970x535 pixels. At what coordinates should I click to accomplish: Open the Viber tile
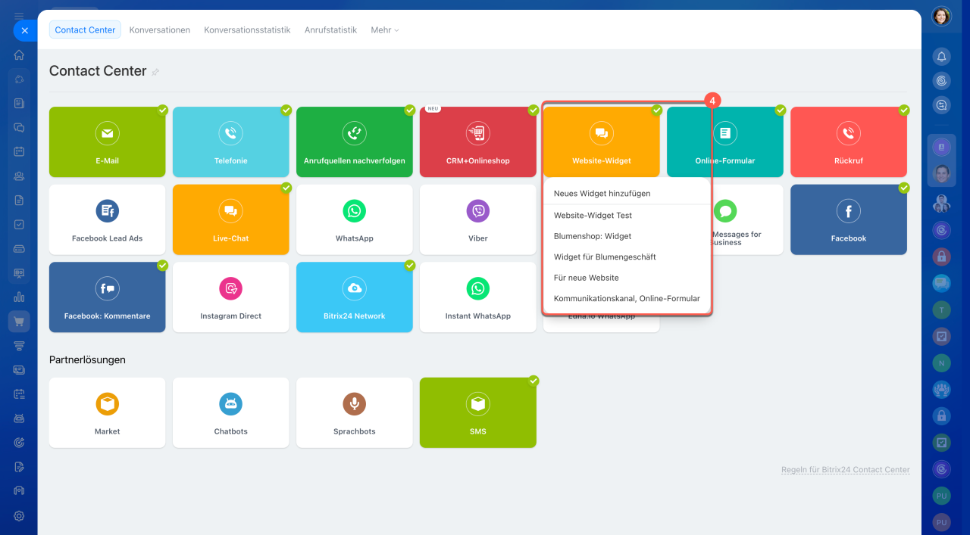pyautogui.click(x=477, y=219)
